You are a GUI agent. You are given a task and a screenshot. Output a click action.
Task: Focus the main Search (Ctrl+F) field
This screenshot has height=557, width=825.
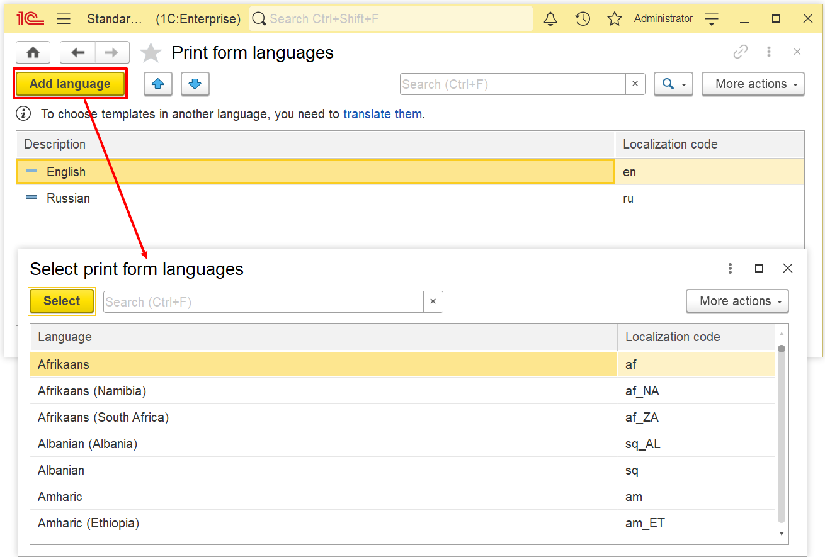pos(513,84)
